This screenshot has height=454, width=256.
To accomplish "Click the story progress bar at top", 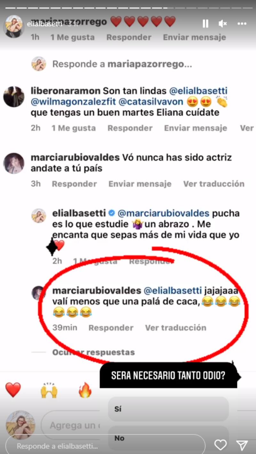I will (x=128, y=7).
